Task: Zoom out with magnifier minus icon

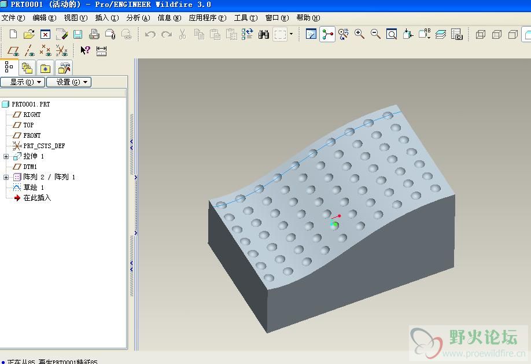Action: [375, 34]
